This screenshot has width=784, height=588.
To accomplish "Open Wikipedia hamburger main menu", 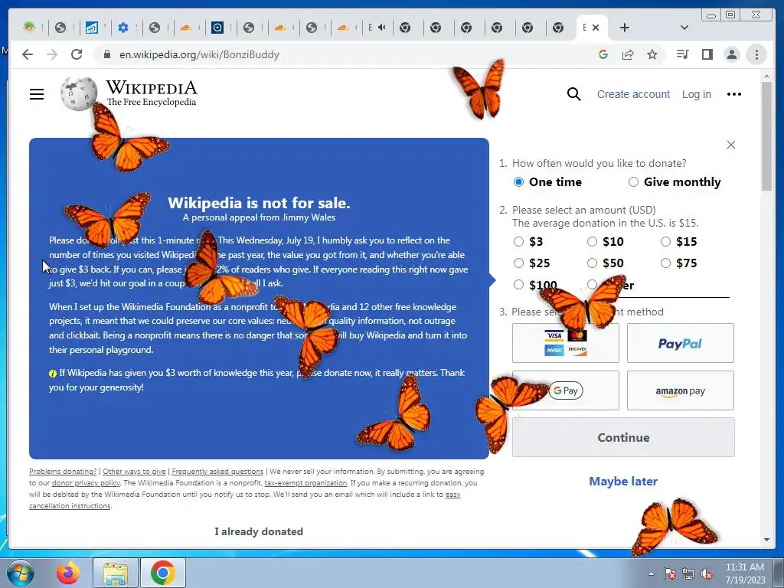I will click(x=37, y=94).
